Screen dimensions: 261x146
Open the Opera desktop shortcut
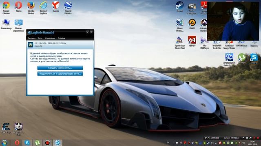coord(18,7)
